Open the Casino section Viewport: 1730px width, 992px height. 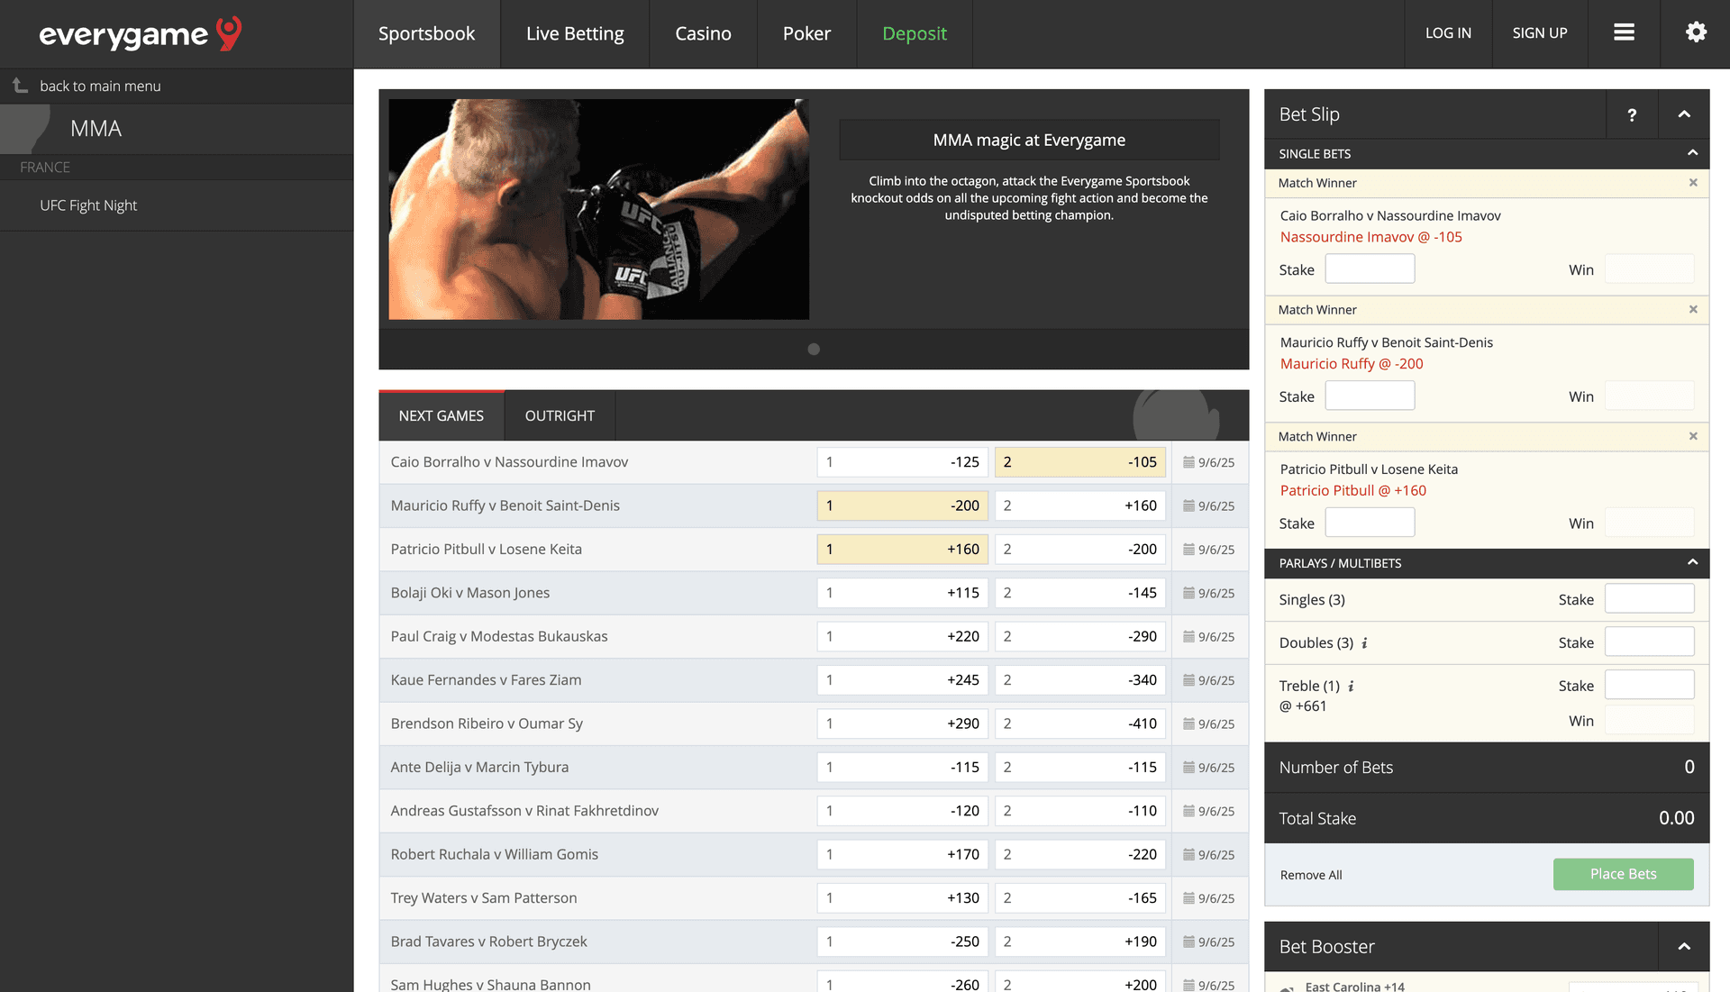pyautogui.click(x=703, y=33)
